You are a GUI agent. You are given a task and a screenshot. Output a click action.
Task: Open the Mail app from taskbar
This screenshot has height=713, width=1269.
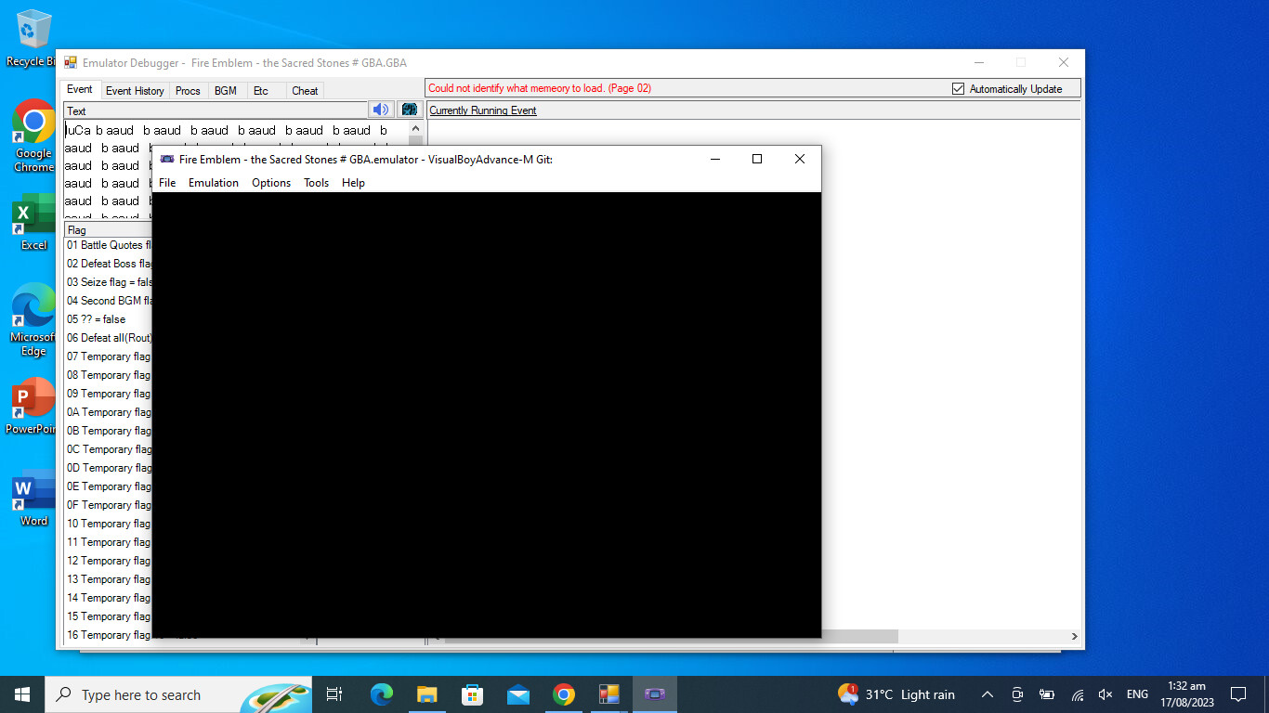[518, 694]
